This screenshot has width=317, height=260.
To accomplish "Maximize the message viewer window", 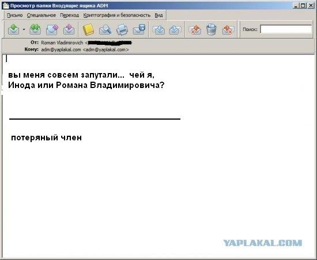I will pyautogui.click(x=303, y=6).
